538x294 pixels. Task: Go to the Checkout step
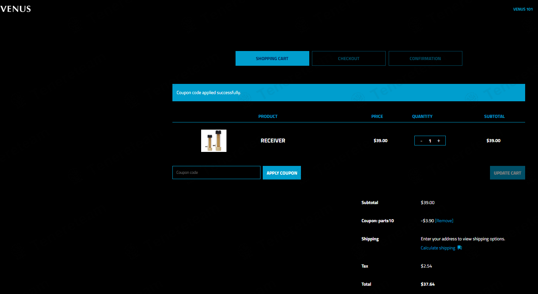tap(349, 59)
